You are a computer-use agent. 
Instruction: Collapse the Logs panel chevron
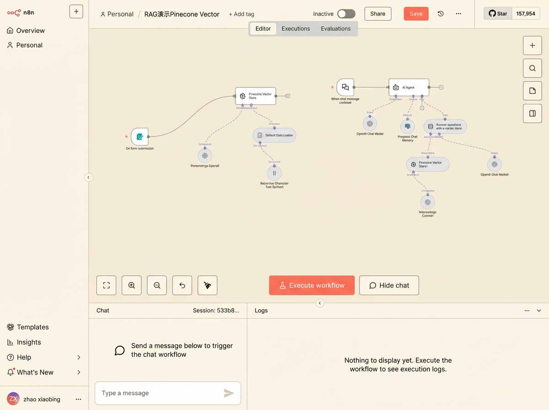click(539, 311)
